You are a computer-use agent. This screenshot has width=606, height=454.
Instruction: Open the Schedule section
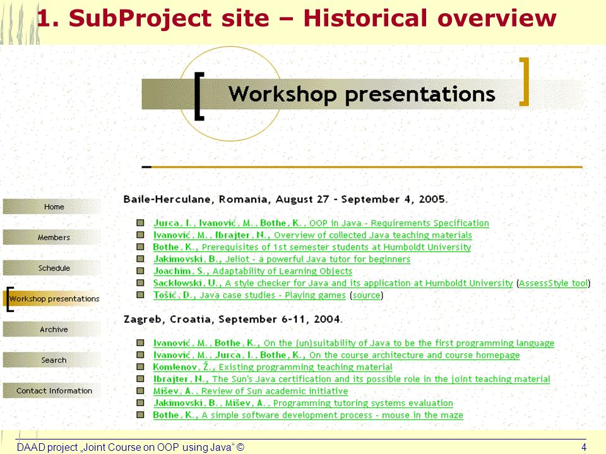click(x=52, y=268)
